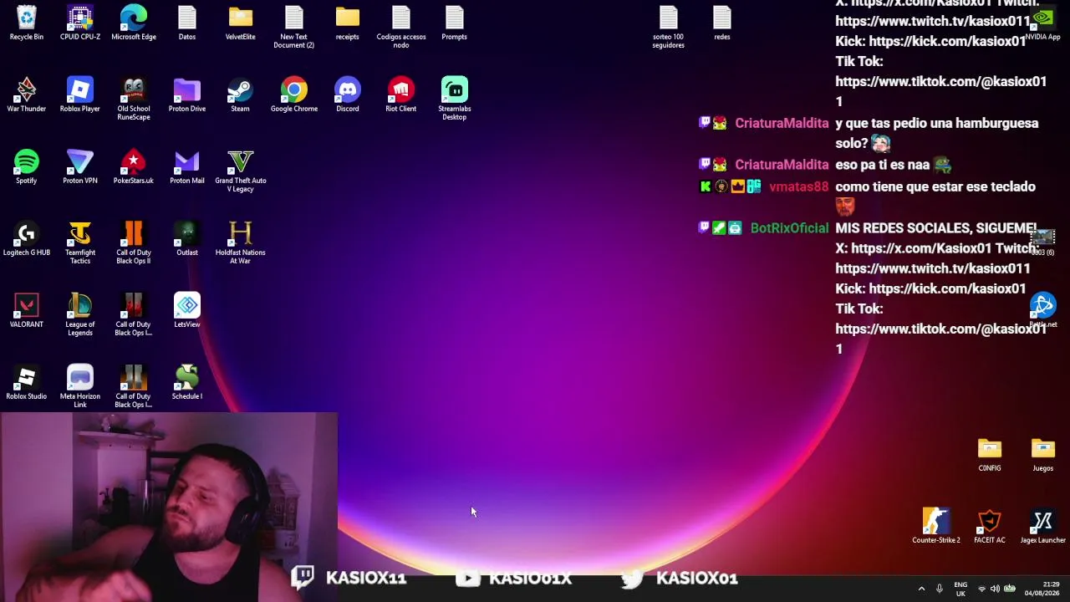
Task: Open Spotify from the desktop
Action: [x=27, y=166]
